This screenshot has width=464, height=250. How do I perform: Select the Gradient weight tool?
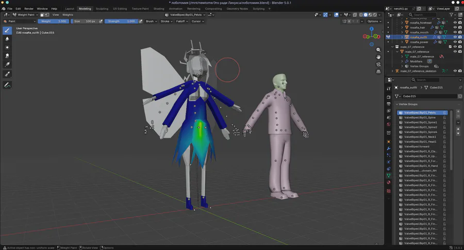7,64
